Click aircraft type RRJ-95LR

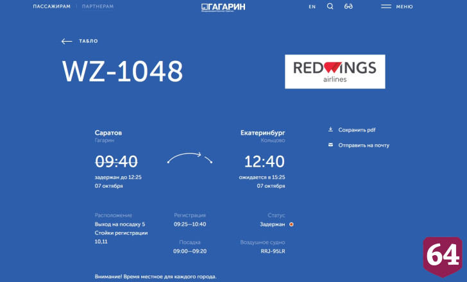273,251
